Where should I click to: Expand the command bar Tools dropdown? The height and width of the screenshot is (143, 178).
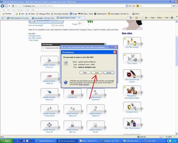click(167, 18)
